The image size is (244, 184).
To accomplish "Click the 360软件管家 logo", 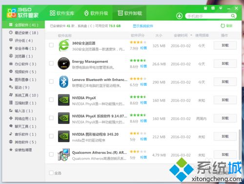I will pyautogui.click(x=23, y=13).
